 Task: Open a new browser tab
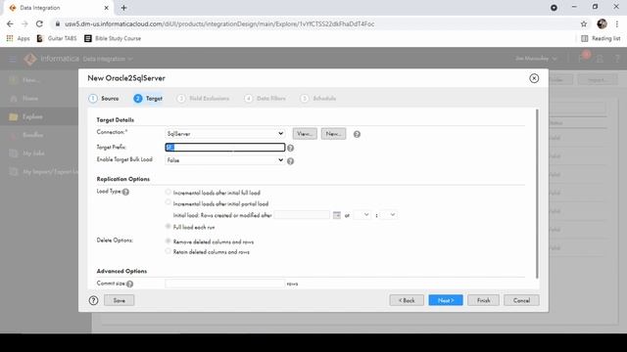(x=123, y=8)
